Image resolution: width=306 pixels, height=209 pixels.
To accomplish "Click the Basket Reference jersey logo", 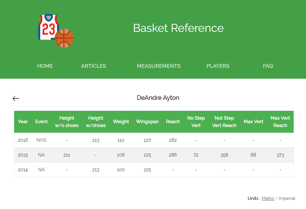I will point(49,28).
